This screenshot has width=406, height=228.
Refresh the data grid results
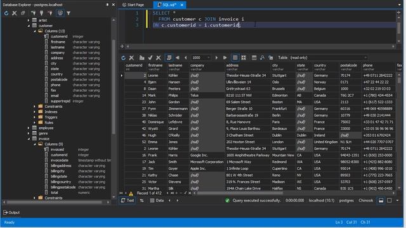[123, 58]
